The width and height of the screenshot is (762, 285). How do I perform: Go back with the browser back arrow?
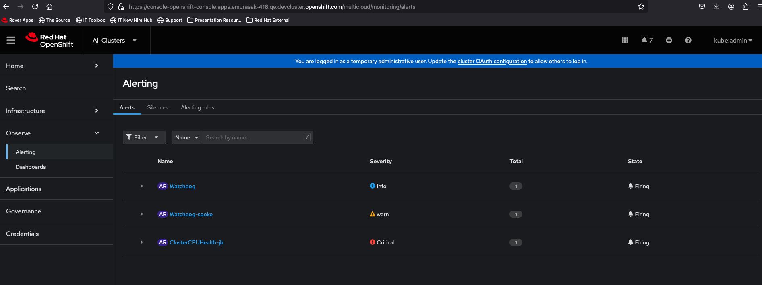coord(6,6)
